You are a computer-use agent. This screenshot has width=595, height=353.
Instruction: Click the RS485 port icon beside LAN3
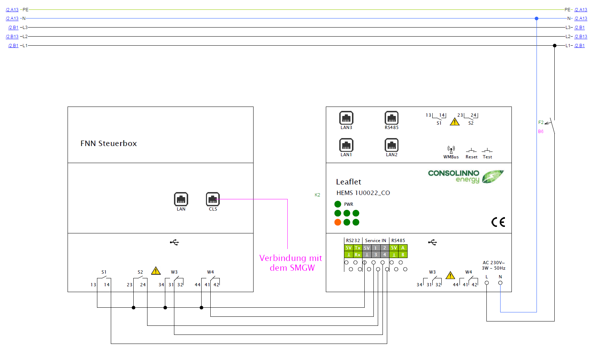pos(391,118)
